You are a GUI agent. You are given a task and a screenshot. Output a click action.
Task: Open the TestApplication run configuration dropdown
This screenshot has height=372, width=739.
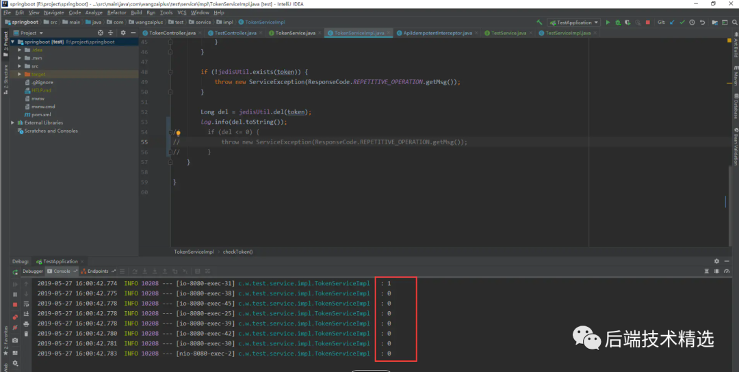point(573,22)
